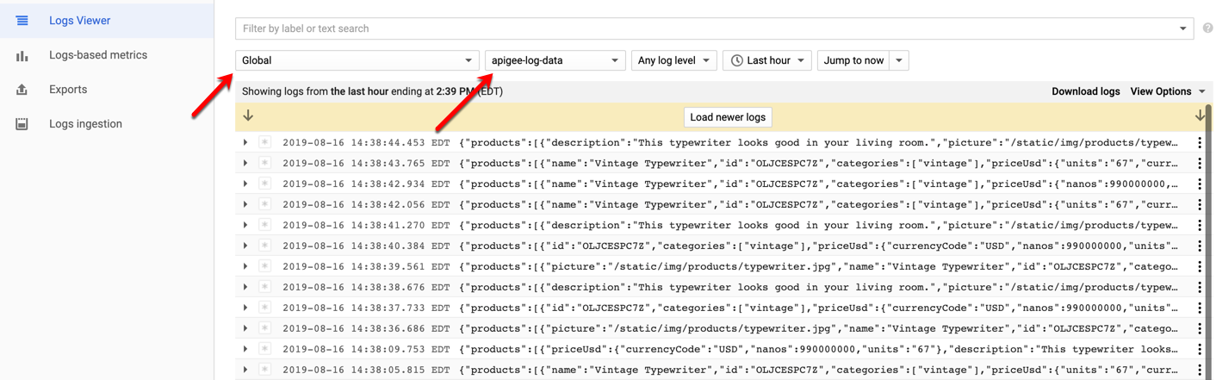Click severity icon of 14:38:44.453 log entry
Screen dimensions: 1222x380
[x=265, y=142]
